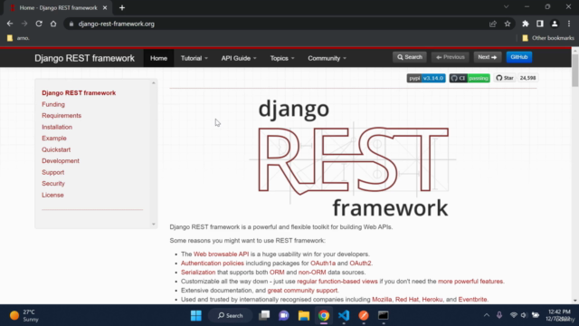Select the Home nav item
This screenshot has width=579, height=326.
point(158,58)
